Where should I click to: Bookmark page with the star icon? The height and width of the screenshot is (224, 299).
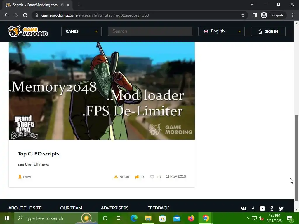click(x=243, y=15)
